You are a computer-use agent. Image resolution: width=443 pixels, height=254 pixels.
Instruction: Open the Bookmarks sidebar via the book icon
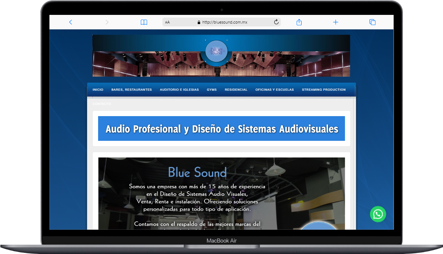[144, 22]
